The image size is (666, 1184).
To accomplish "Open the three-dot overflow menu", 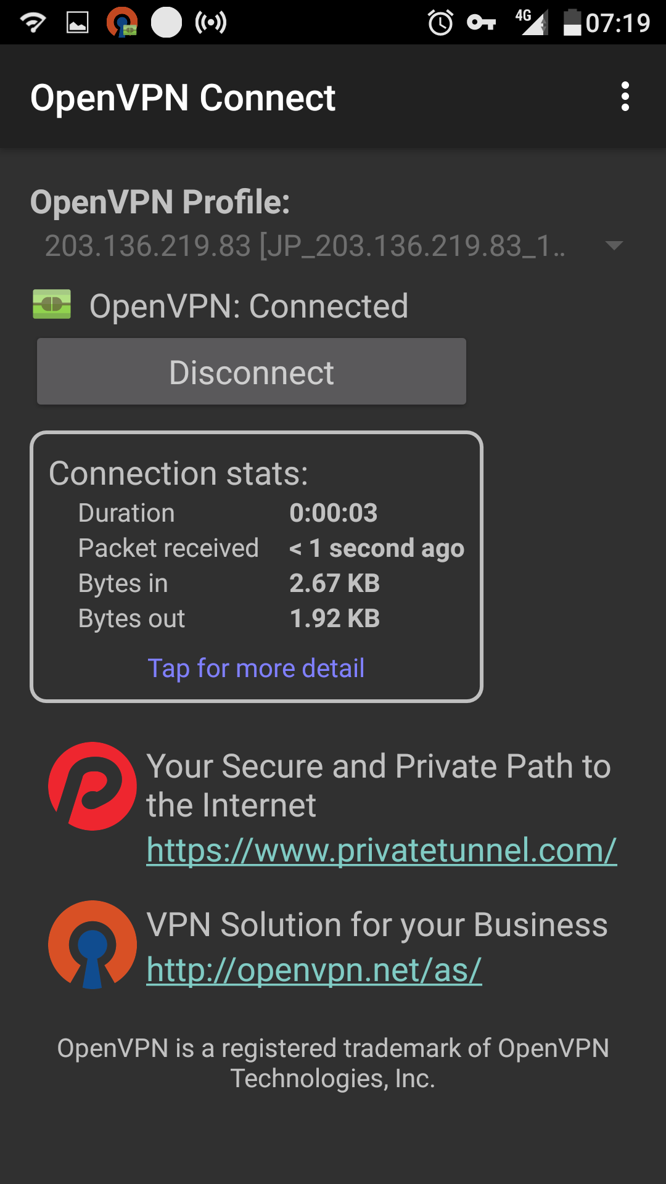I will (625, 97).
